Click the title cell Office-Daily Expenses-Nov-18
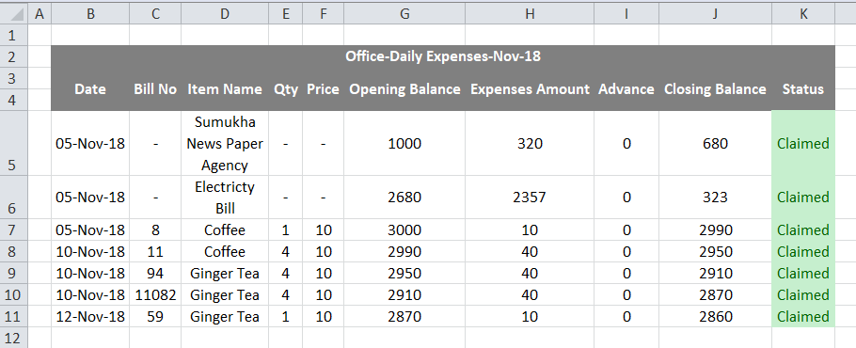 (443, 55)
